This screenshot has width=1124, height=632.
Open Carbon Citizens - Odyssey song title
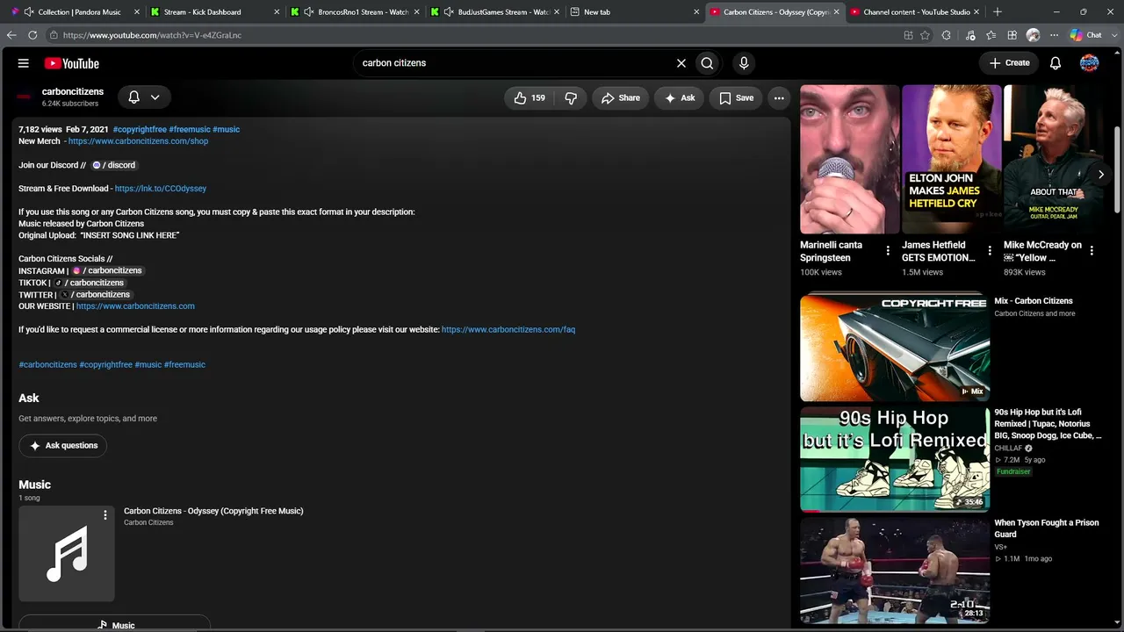213,511
